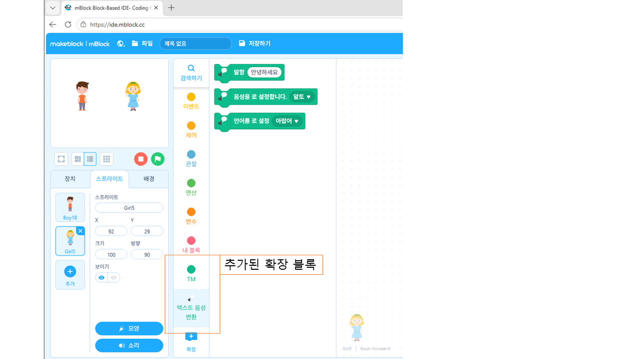Viewport: 639px width, 359px height.
Task: Click the 저장하기 save button
Action: pos(255,44)
